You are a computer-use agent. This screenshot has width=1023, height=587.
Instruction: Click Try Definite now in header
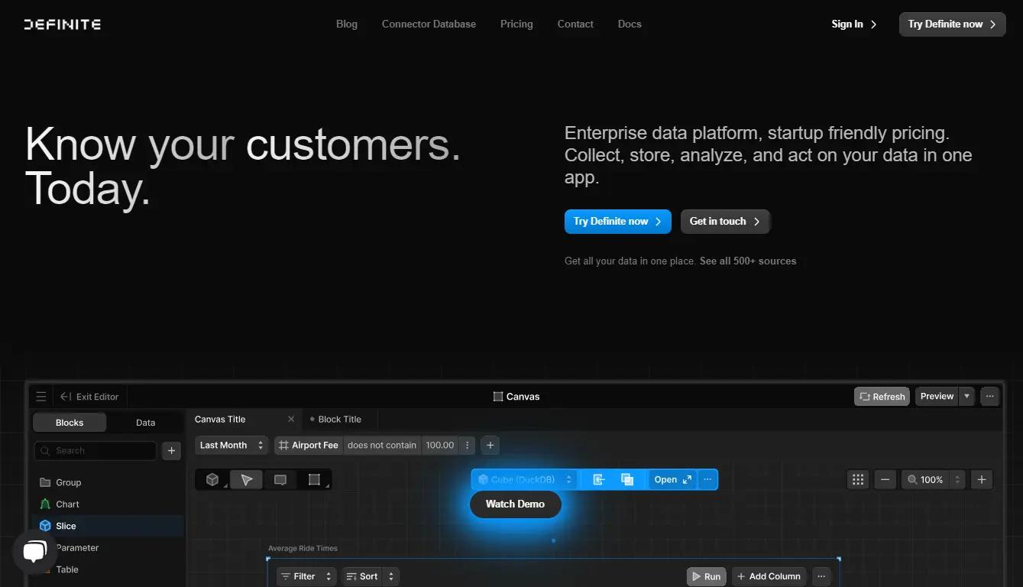[952, 24]
